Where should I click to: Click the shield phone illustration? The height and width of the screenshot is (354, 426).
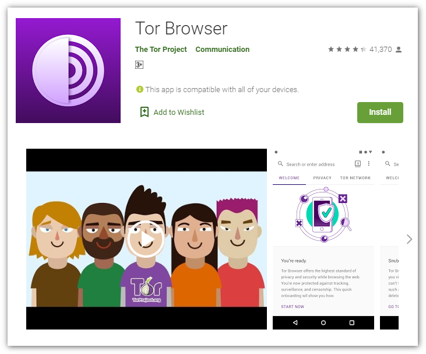point(323,215)
